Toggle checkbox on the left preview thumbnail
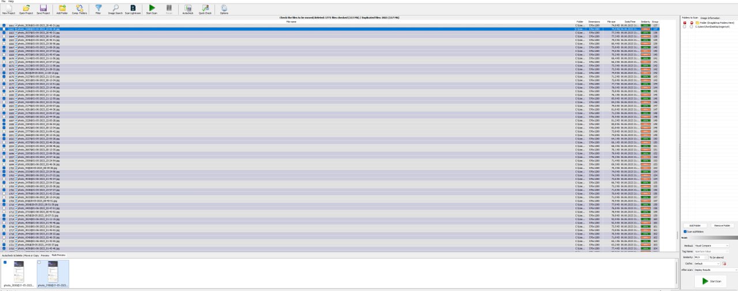 [5, 262]
